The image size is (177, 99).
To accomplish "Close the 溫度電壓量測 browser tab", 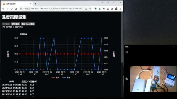I will pos(30,4).
